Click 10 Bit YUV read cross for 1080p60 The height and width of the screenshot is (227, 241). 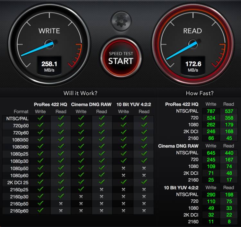coord(144,175)
